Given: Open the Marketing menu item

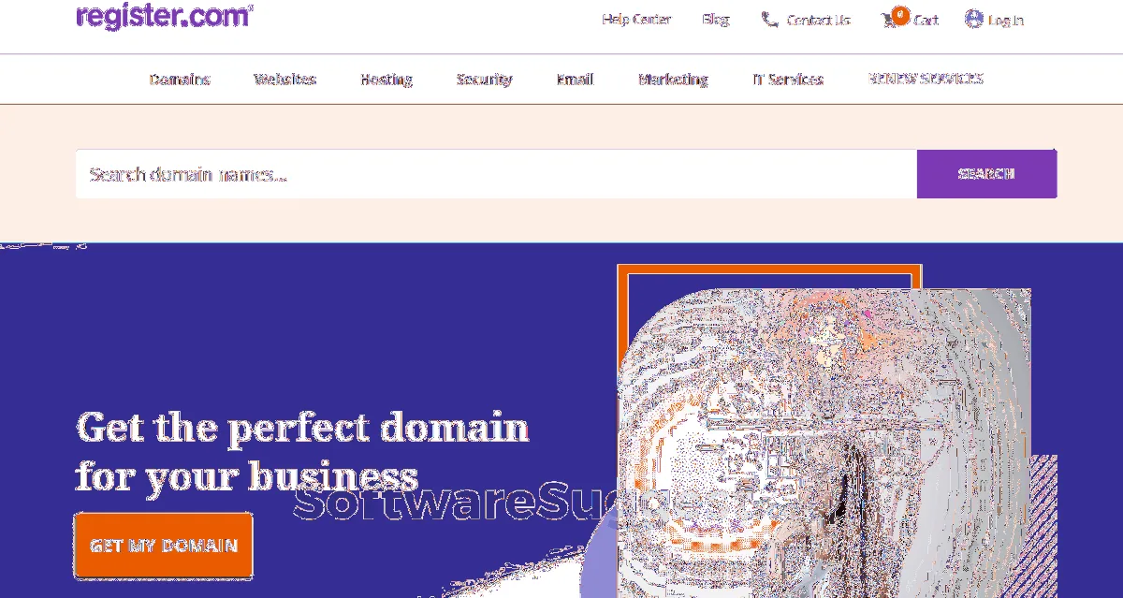Looking at the screenshot, I should (673, 80).
